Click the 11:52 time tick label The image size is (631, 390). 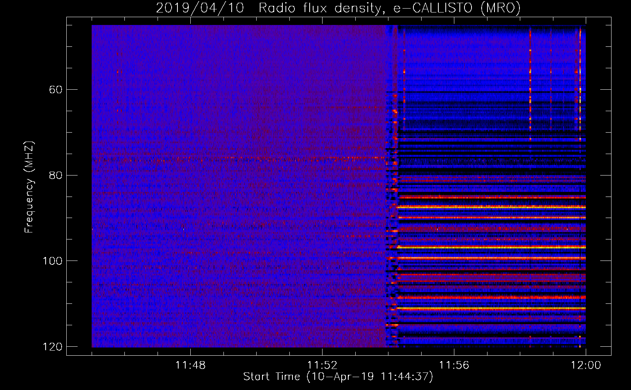322,365
